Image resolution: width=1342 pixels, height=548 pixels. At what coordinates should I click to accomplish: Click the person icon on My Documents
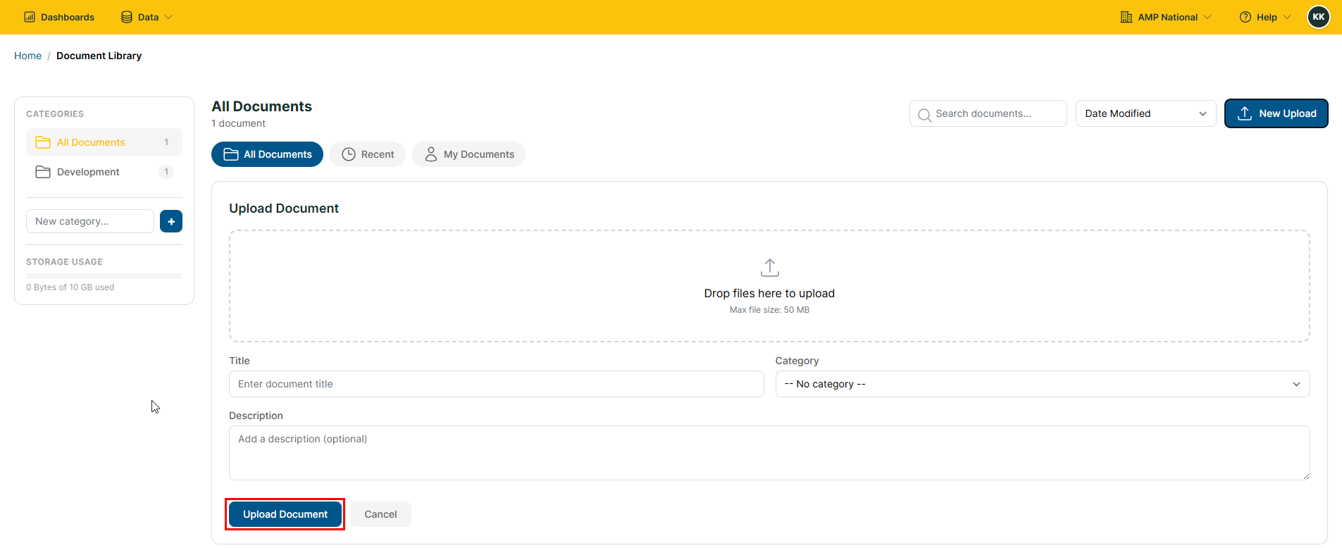431,154
